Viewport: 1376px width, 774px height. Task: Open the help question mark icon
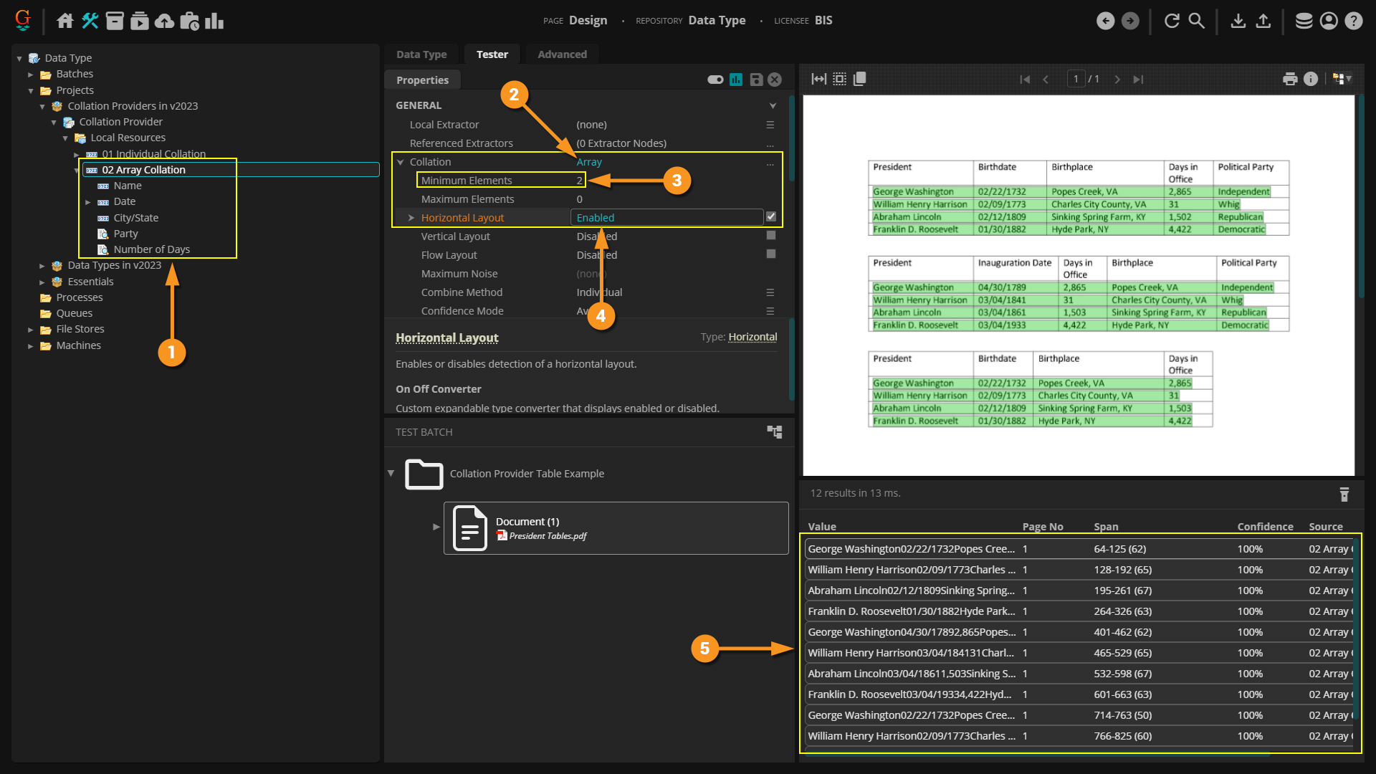pyautogui.click(x=1353, y=21)
